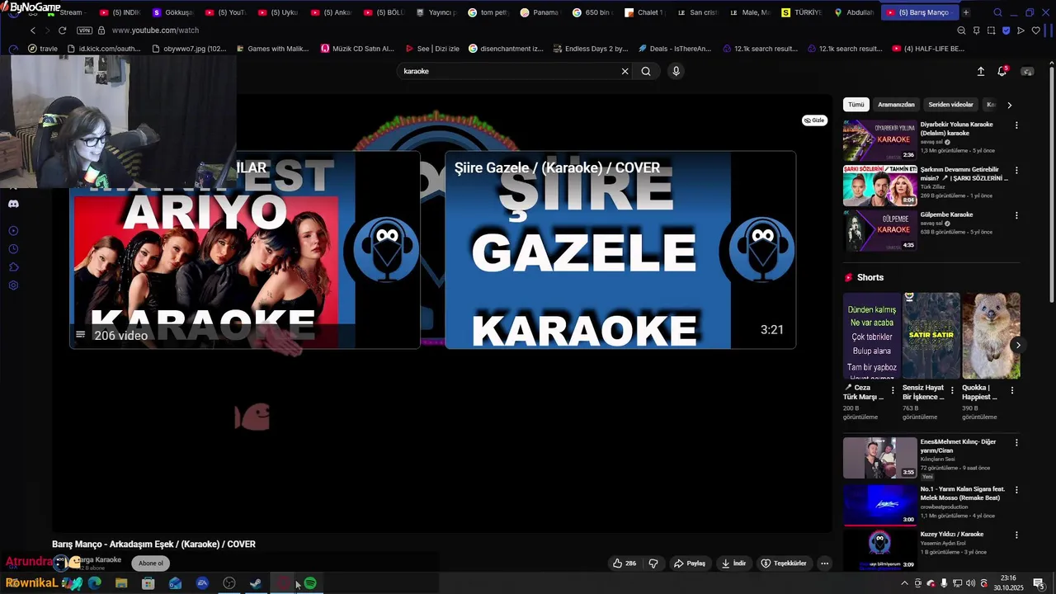
Task: Open the history clock in browser sidebar
Action: 13,249
